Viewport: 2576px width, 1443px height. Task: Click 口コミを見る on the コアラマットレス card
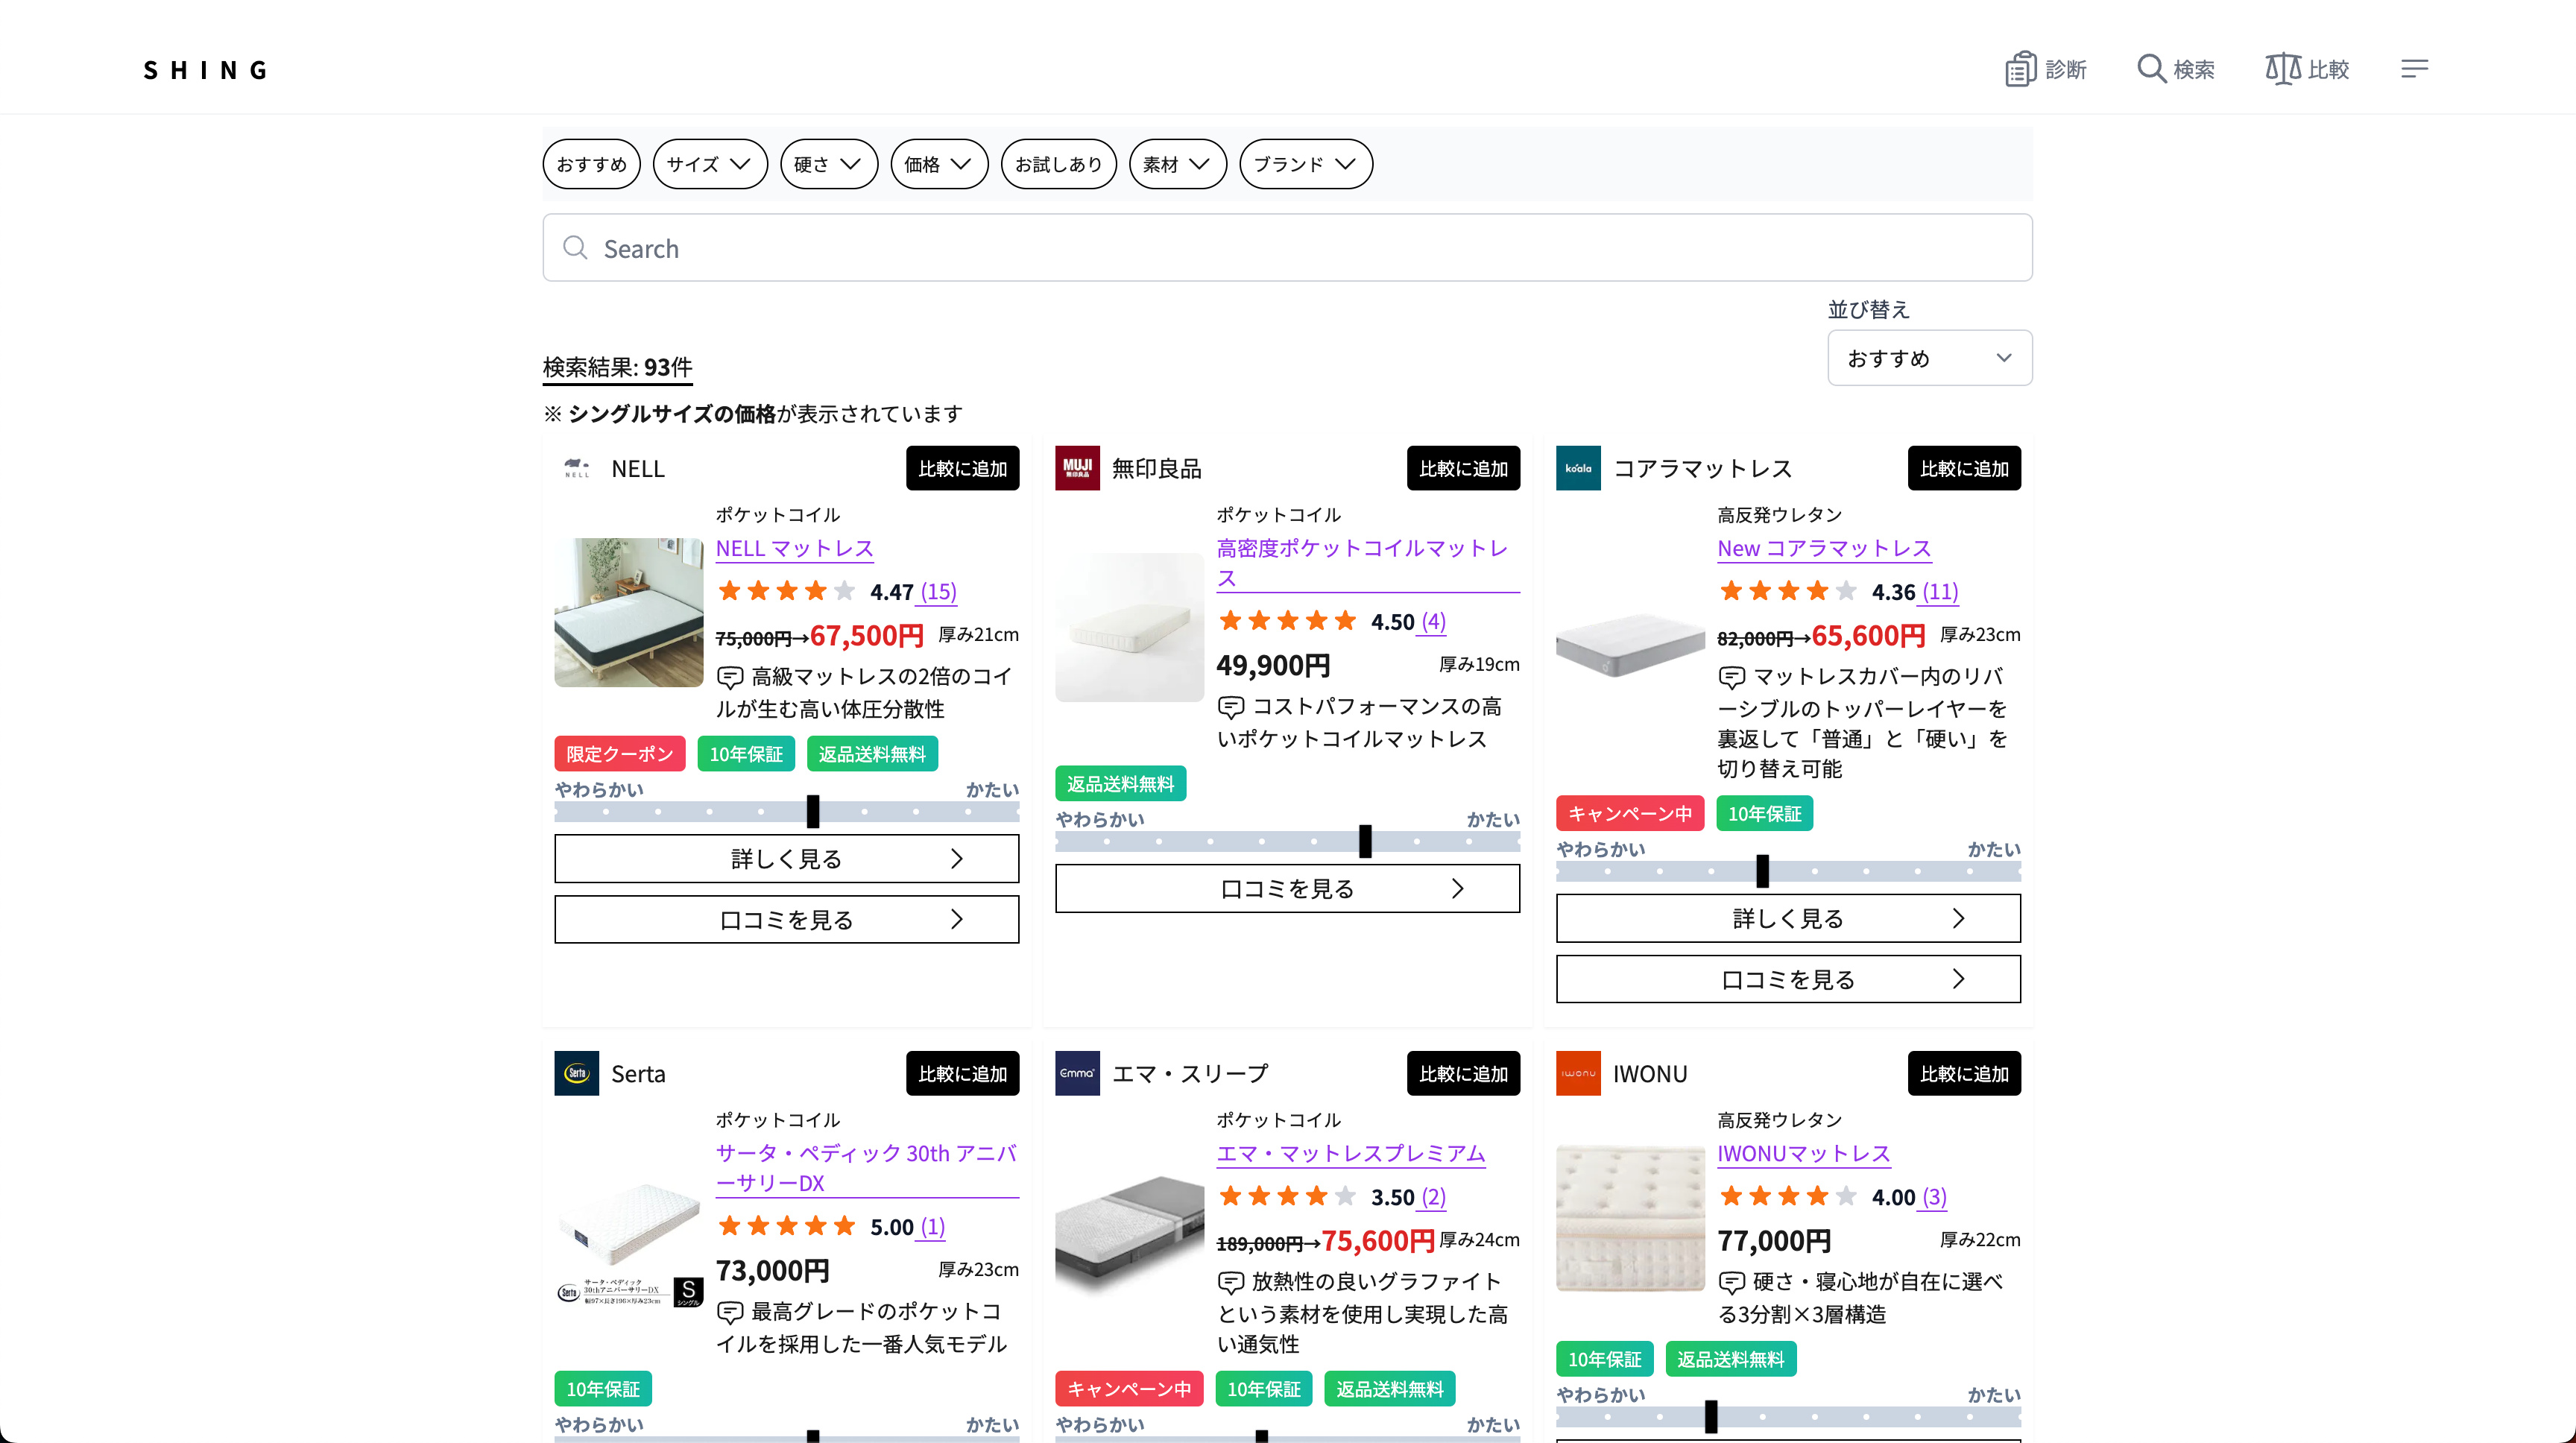click(x=1788, y=979)
